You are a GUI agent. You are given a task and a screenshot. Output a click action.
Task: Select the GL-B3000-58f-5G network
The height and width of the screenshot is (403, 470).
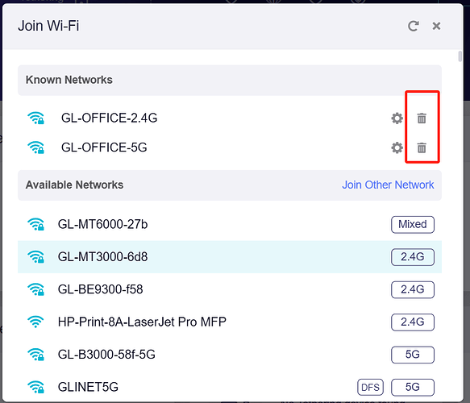[x=230, y=355]
